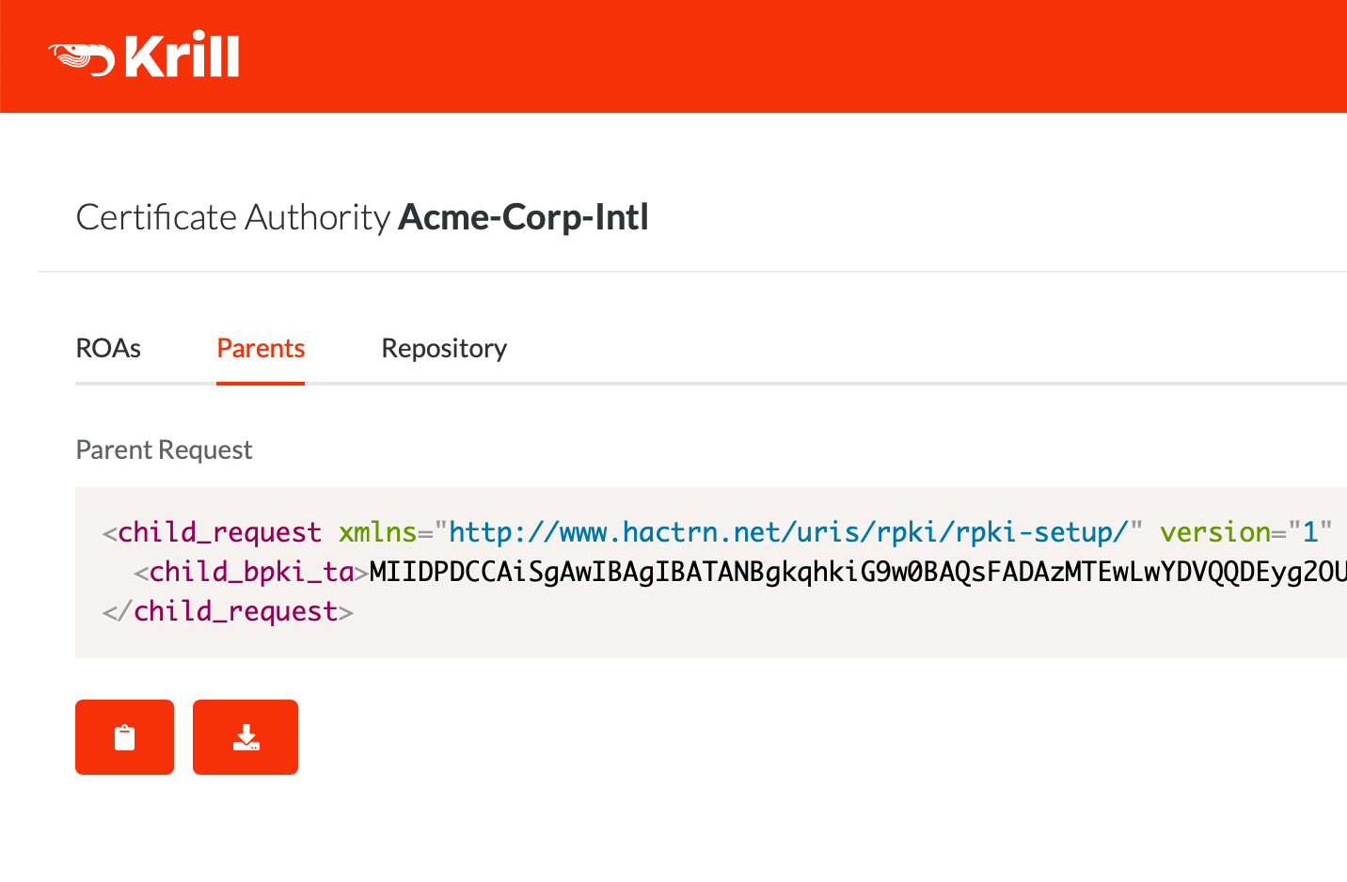Click the hactrn.net rpki-setup URL string
Screen dimensions: 1347x882
pos(788,532)
